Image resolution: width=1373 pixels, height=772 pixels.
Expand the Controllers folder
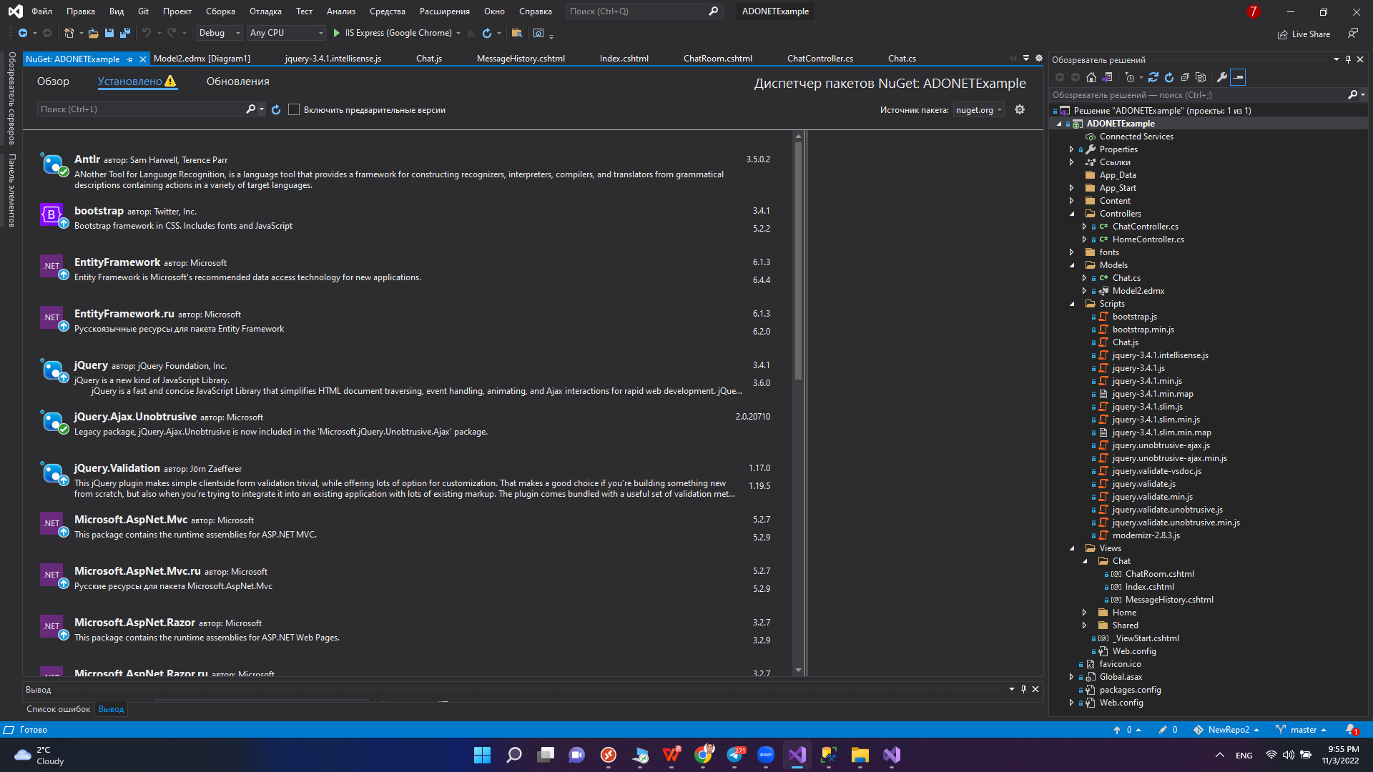(1071, 214)
